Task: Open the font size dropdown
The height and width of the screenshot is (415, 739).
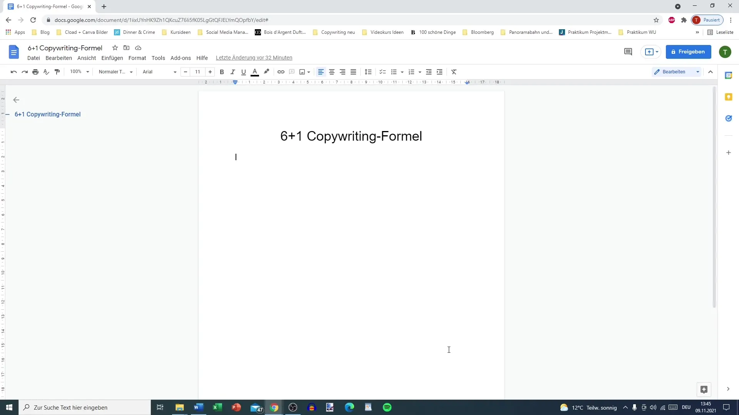Action: click(x=198, y=71)
